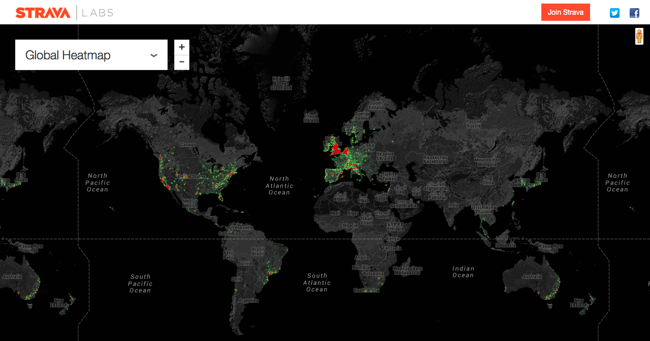Screen dimensions: 650x341
Task: Click the South Pacific Ocean label
Action: [x=140, y=283]
